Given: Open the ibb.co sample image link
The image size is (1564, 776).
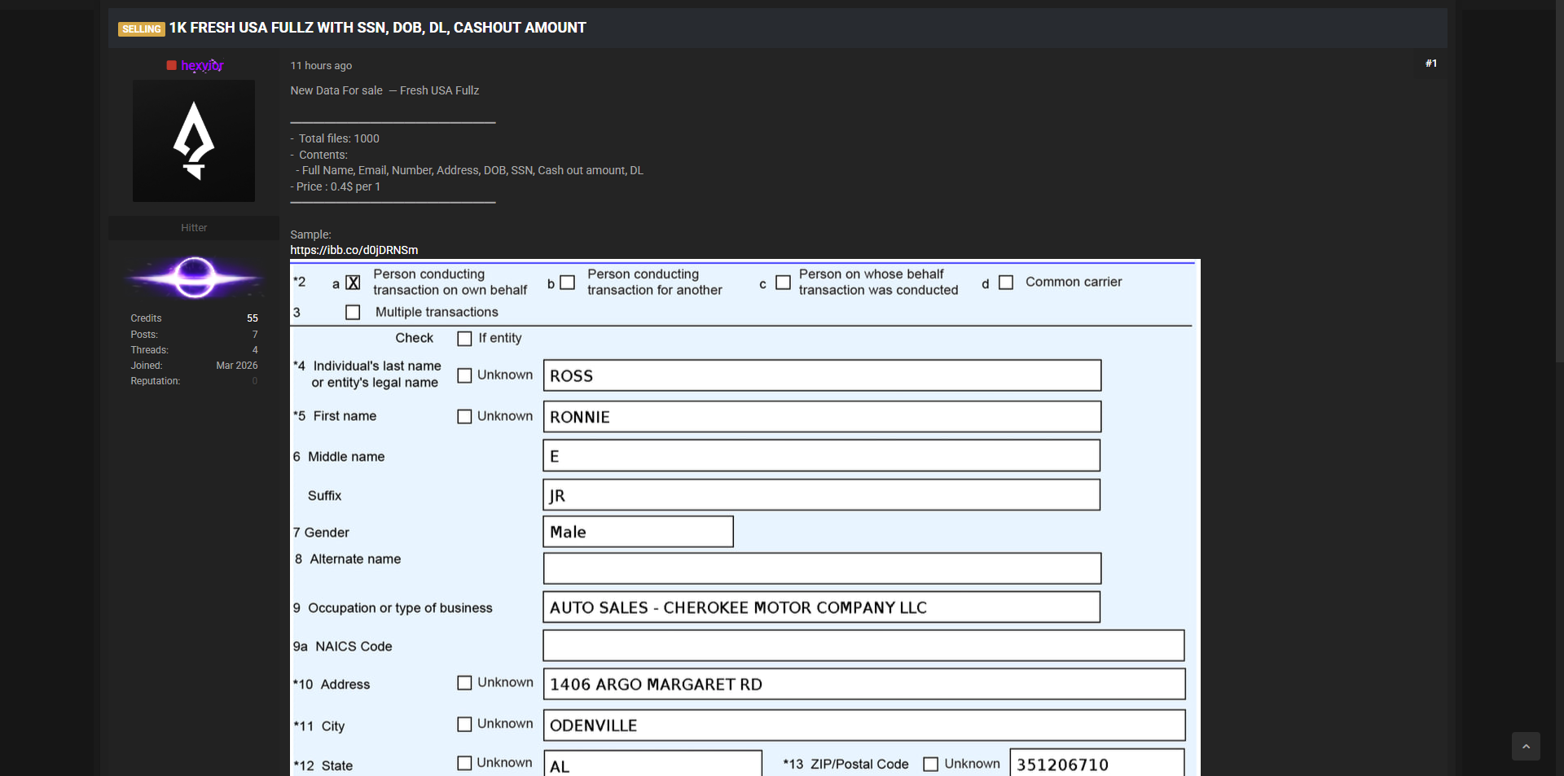Looking at the screenshot, I should coord(354,250).
